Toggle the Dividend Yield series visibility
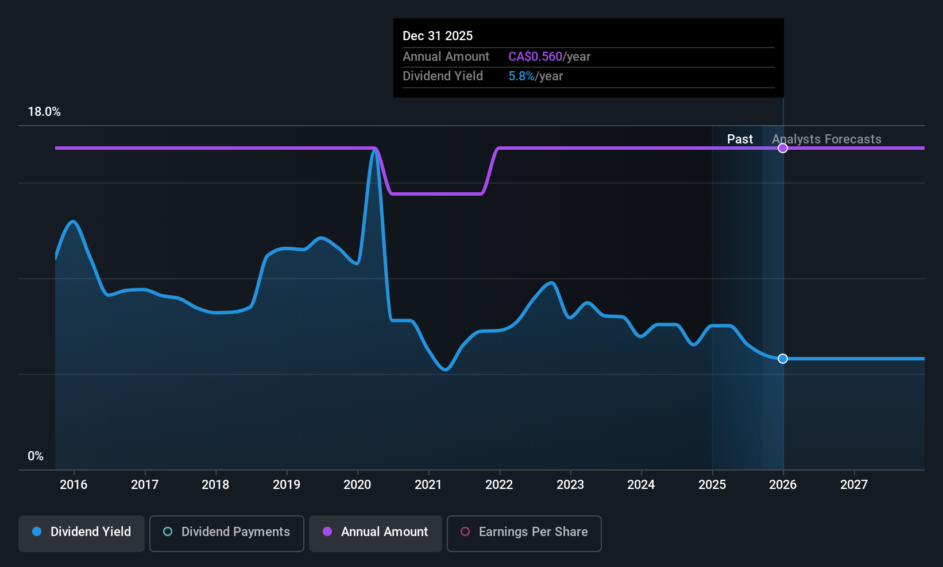 [x=81, y=533]
